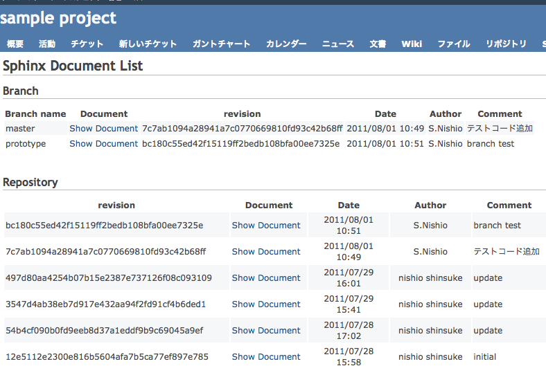Image resolution: width=546 pixels, height=366 pixels.
Task: Click date 2011/08/01 10:49 in Branch table
Action: pos(385,129)
